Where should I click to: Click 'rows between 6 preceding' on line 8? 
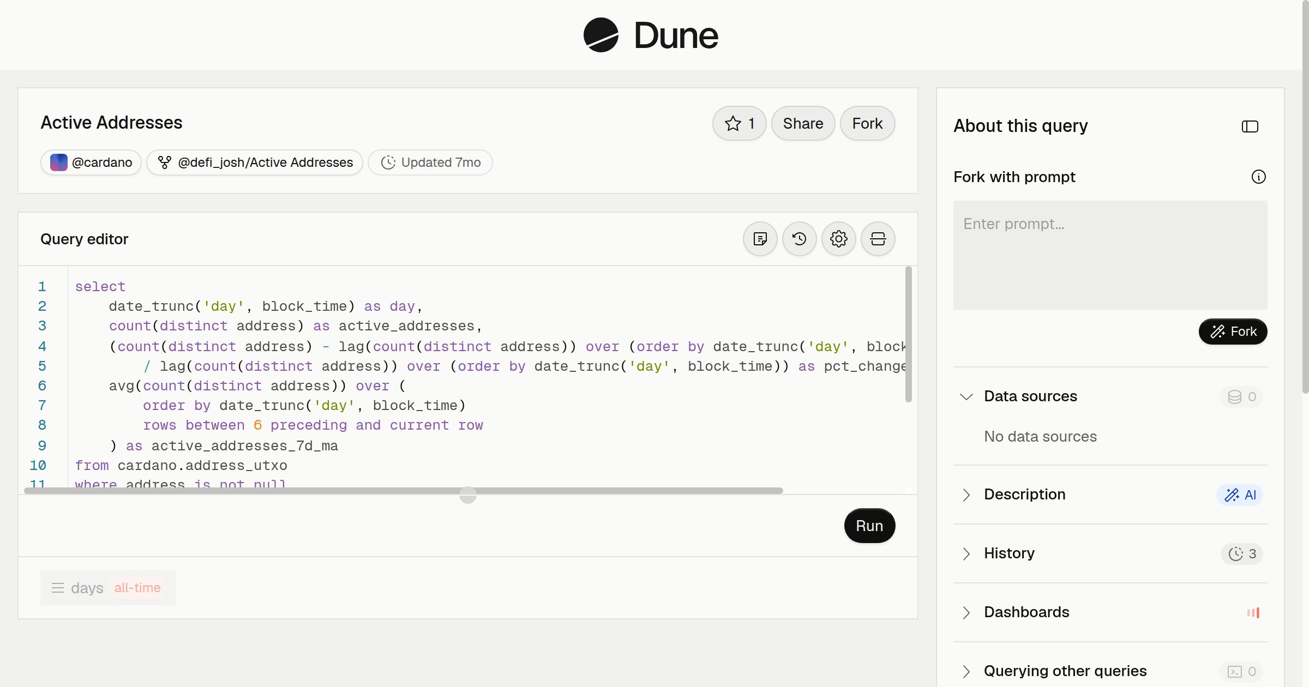pos(245,425)
